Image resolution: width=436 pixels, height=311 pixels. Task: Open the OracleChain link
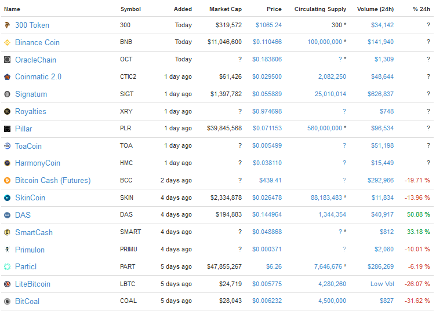point(35,60)
